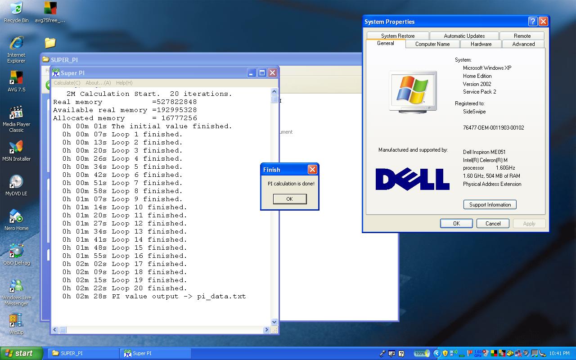This screenshot has width=576, height=360.
Task: Switch to Super PI app on the taskbar
Action: tap(156, 353)
